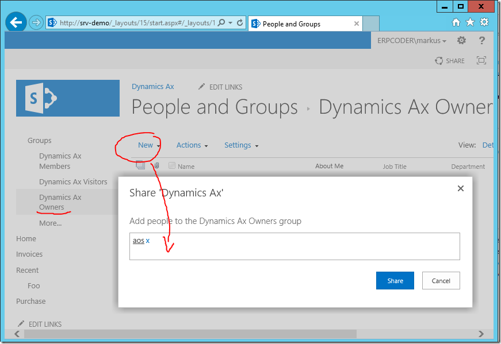Open the Settings dropdown menu
The width and height of the screenshot is (501, 344).
238,145
